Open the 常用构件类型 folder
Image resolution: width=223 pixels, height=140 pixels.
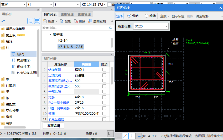(x=3, y=29)
